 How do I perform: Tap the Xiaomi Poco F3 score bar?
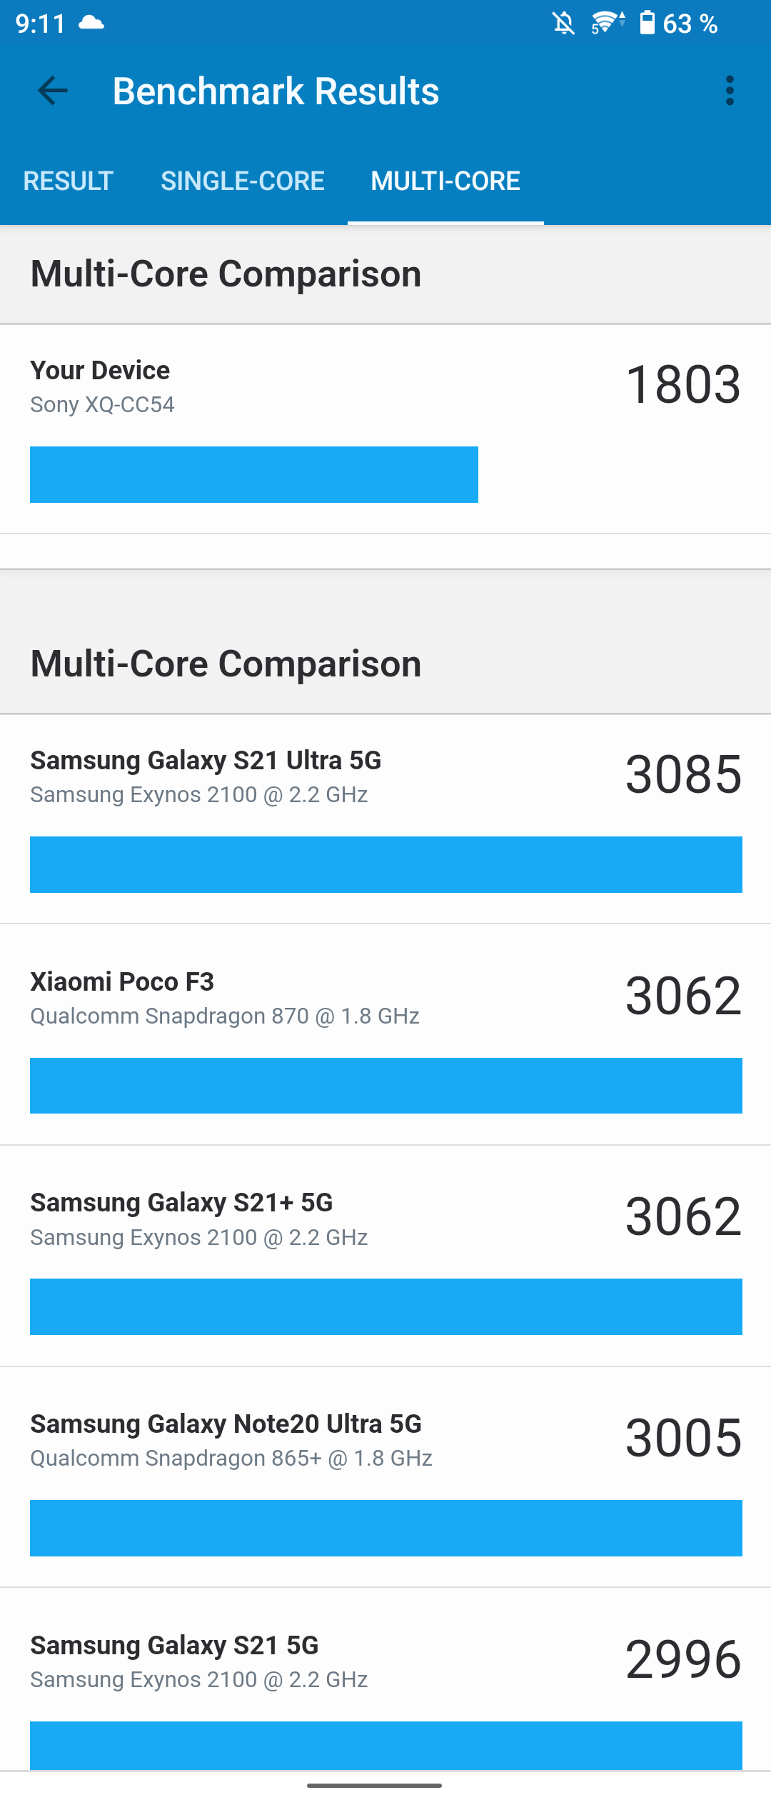[x=385, y=1086]
